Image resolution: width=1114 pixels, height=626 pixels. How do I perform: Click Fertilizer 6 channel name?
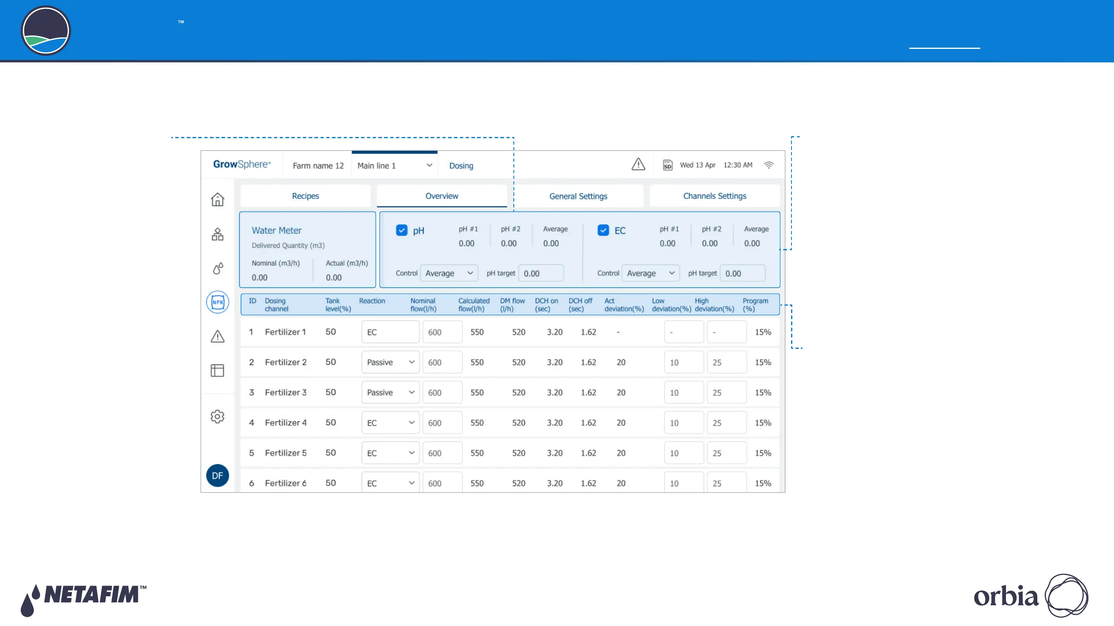285,483
